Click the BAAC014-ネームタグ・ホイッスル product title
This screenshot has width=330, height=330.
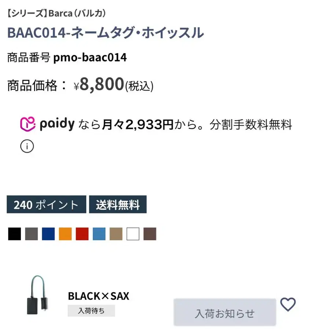[105, 33]
